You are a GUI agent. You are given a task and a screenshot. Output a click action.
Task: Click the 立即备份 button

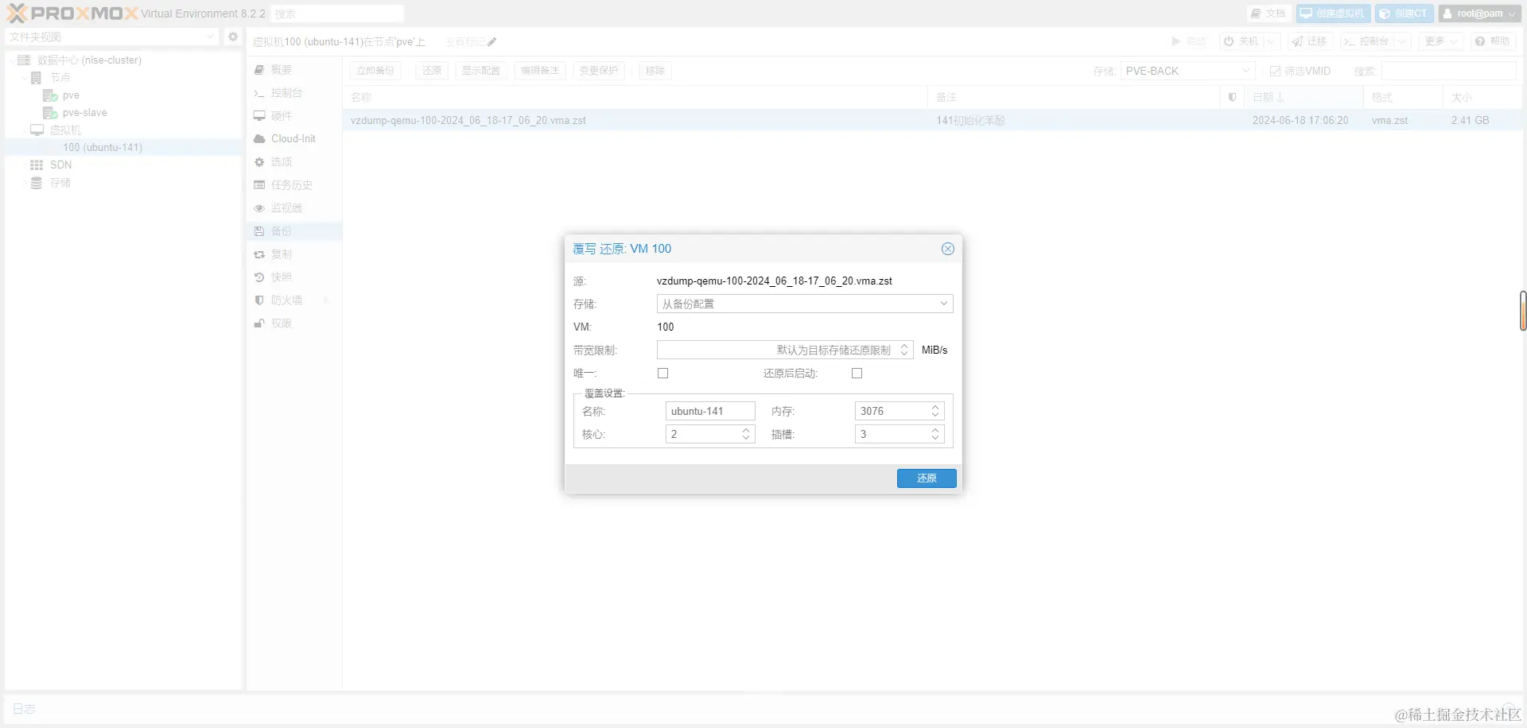pos(375,71)
